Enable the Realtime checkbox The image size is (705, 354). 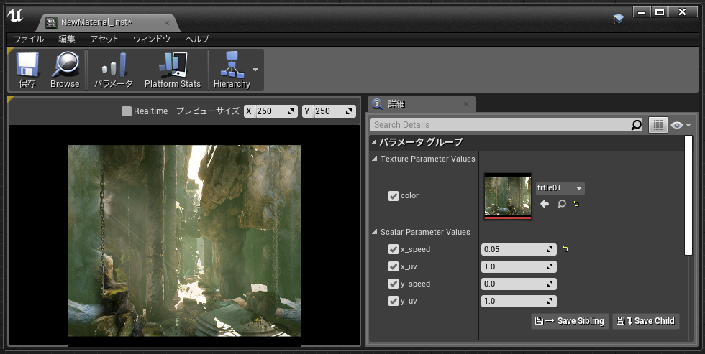(x=127, y=111)
